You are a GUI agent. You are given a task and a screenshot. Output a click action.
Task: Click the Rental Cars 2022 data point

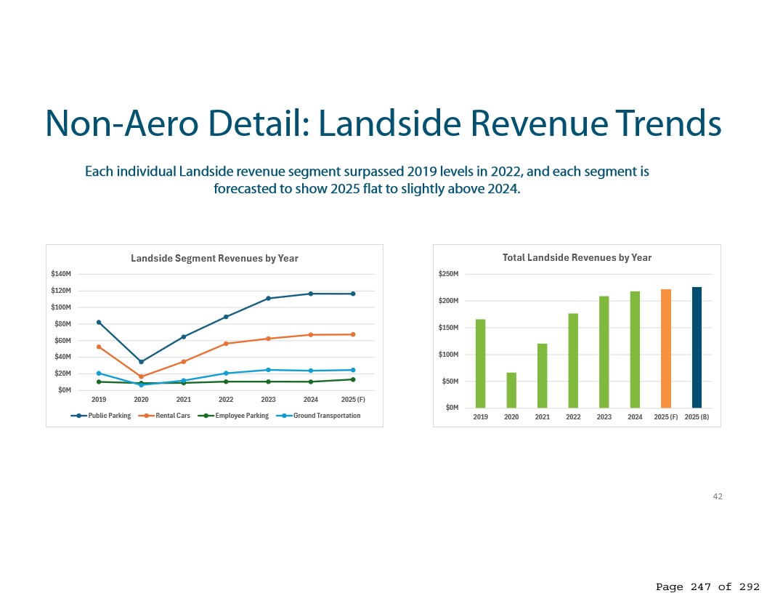tap(226, 344)
